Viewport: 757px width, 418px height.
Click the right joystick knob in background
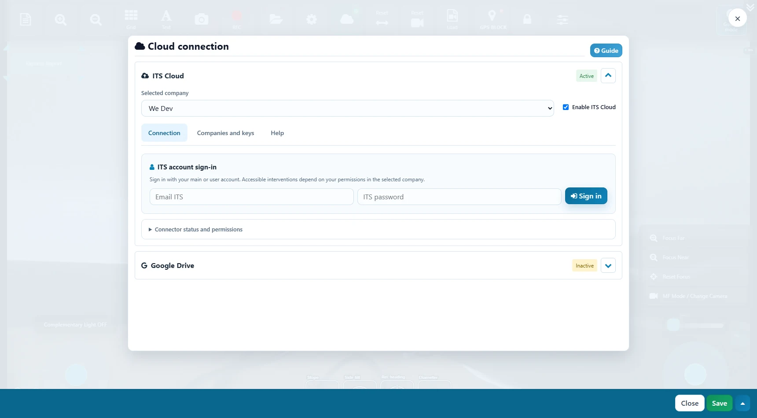click(695, 374)
